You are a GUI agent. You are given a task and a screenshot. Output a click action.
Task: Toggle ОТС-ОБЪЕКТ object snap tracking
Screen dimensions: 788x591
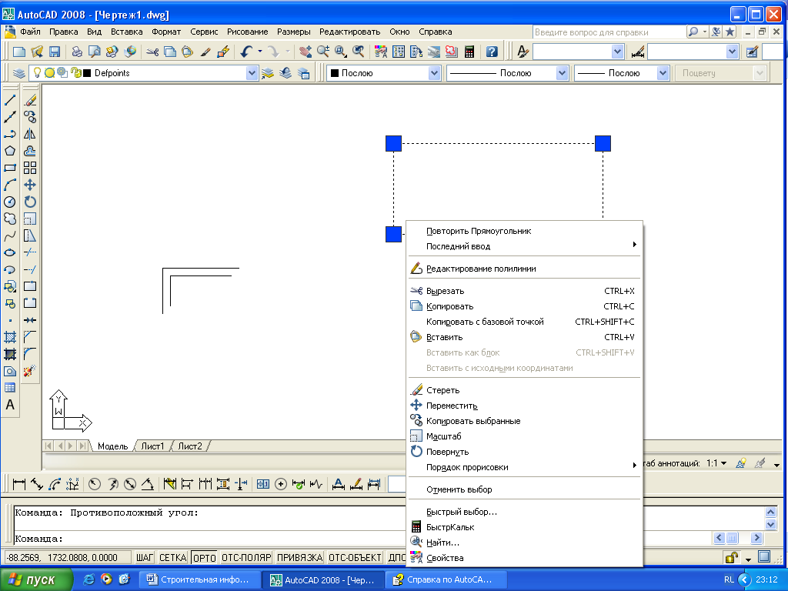pyautogui.click(x=356, y=558)
